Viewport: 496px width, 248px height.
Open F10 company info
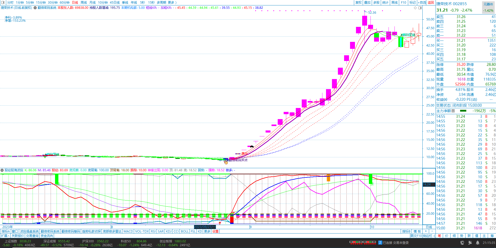404,3
